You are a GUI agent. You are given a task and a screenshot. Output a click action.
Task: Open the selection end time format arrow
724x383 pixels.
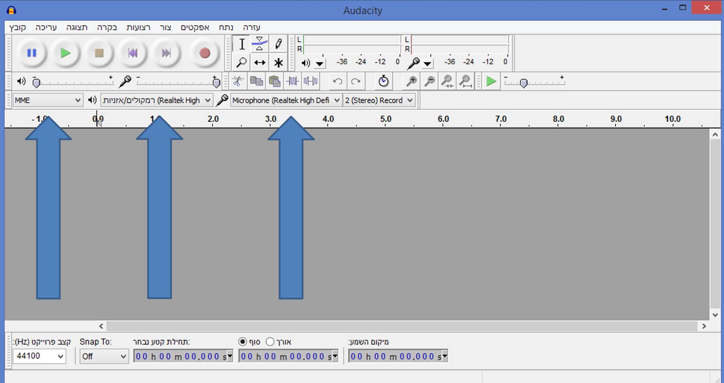(x=335, y=356)
